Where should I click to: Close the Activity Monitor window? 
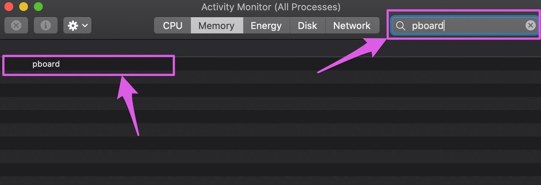coord(9,7)
